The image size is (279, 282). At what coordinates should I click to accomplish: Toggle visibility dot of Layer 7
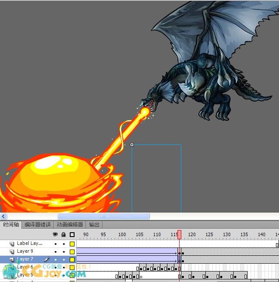[x=55, y=260]
